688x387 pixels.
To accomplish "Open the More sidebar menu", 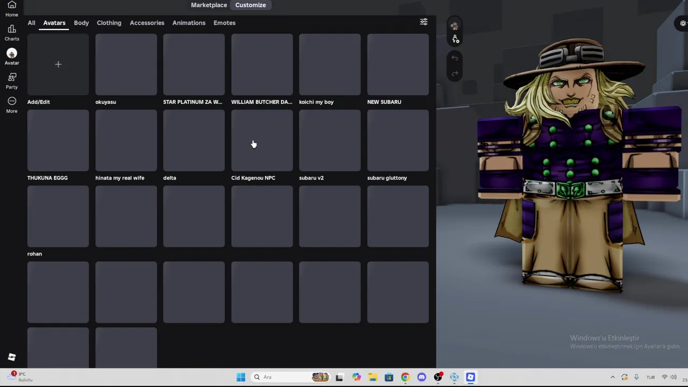I will coord(12,105).
